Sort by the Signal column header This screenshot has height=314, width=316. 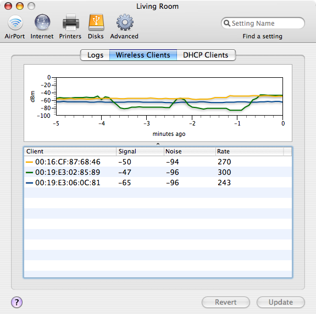pos(140,151)
